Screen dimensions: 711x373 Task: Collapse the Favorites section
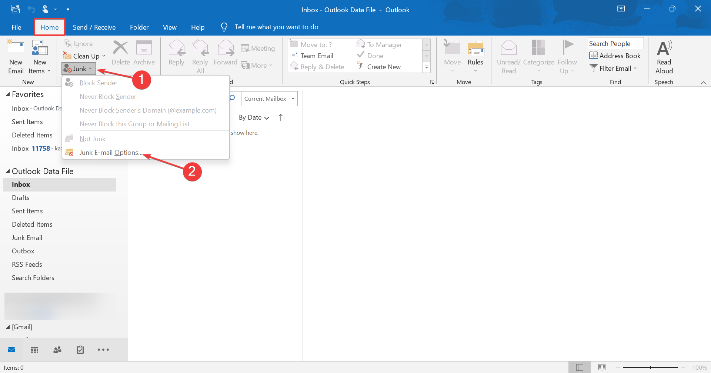coord(7,94)
